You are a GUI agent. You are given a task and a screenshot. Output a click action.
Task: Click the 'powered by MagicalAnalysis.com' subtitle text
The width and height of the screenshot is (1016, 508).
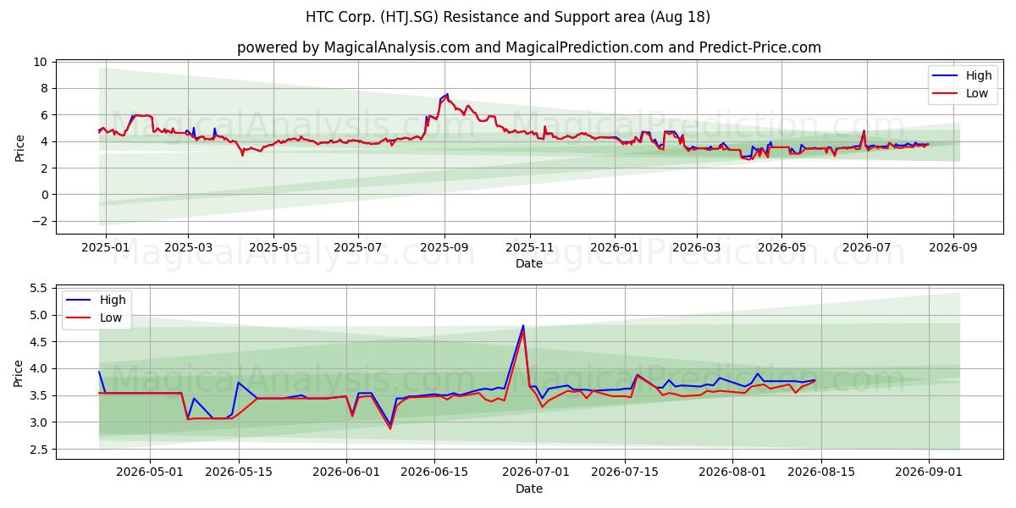pyautogui.click(x=353, y=47)
